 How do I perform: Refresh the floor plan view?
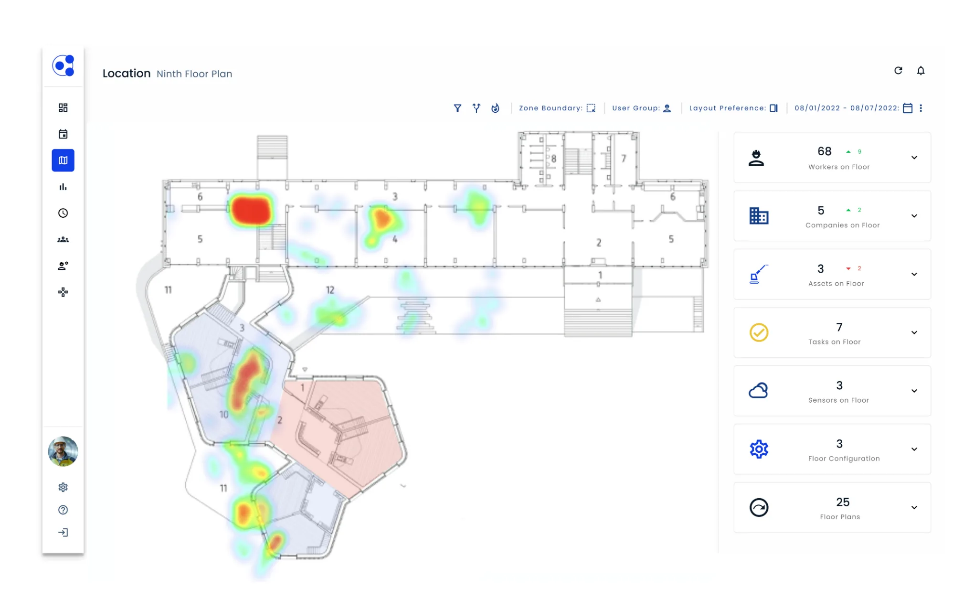click(x=898, y=71)
